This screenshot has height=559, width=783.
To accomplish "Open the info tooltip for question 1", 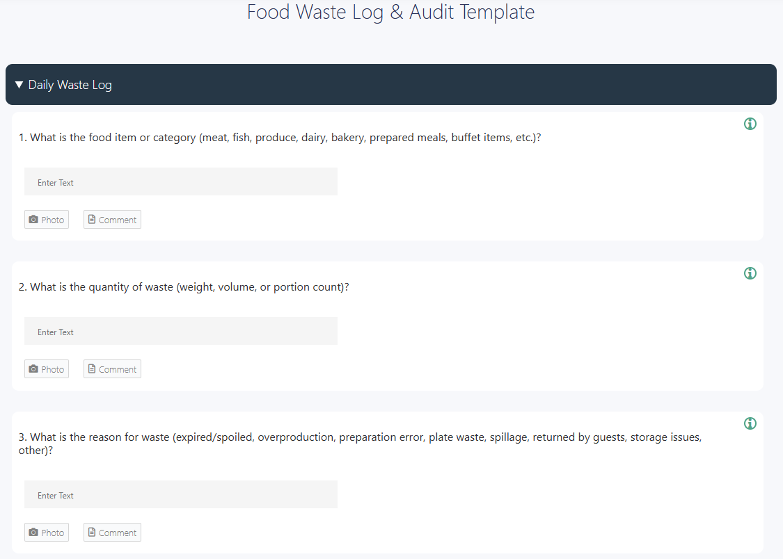I will (x=750, y=123).
